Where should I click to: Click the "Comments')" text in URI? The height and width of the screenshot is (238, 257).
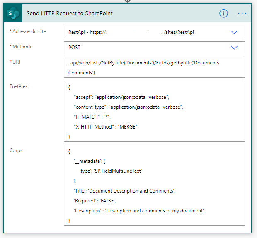click(82, 73)
